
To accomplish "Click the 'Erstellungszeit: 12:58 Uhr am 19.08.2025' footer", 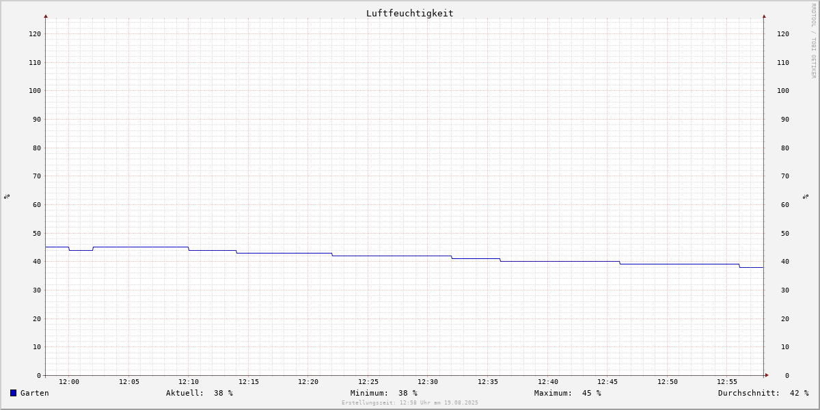I will click(410, 402).
